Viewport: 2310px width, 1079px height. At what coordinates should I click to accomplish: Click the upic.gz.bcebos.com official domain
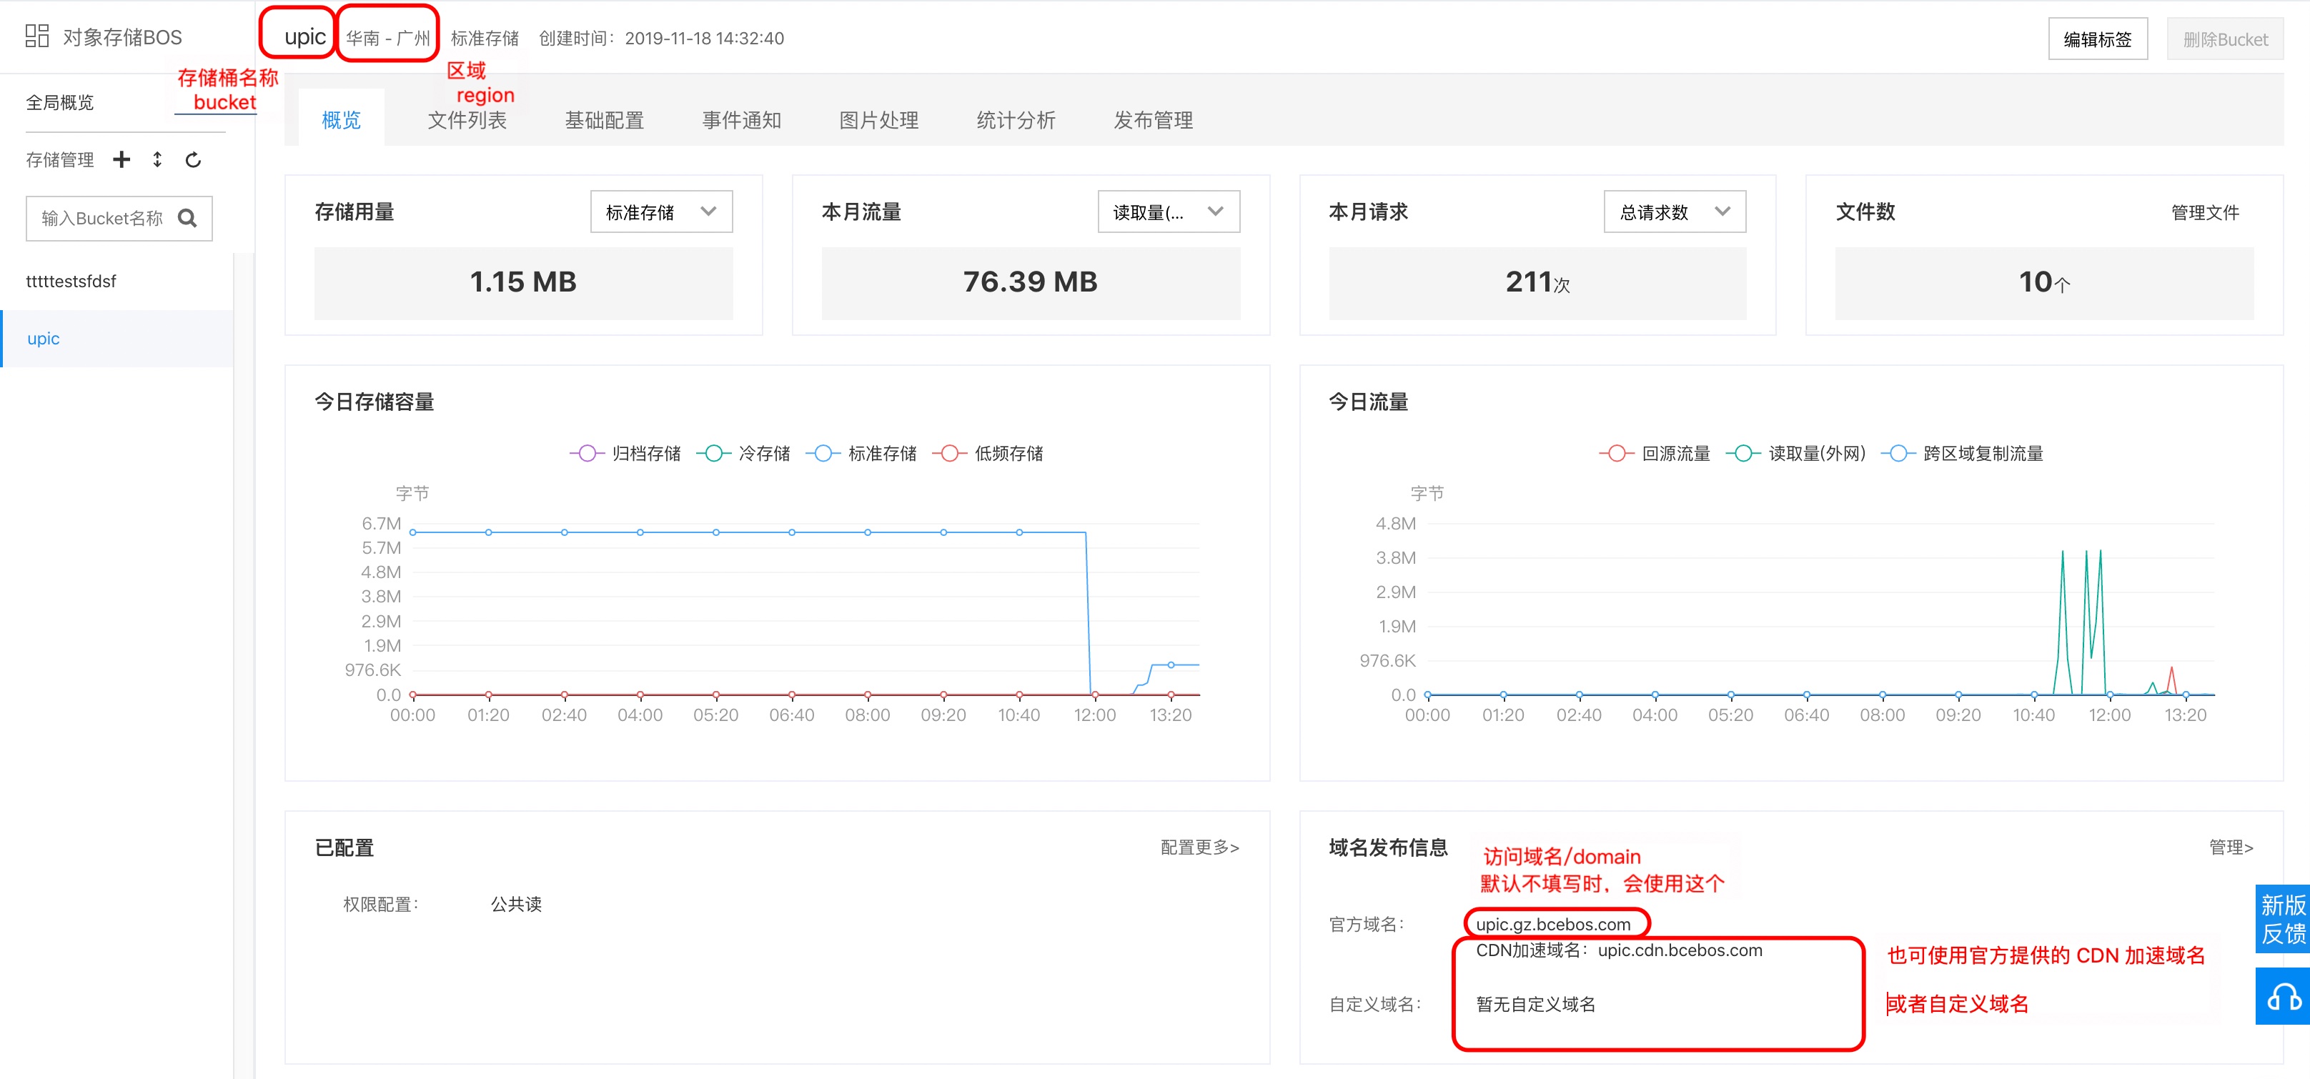point(1553,924)
